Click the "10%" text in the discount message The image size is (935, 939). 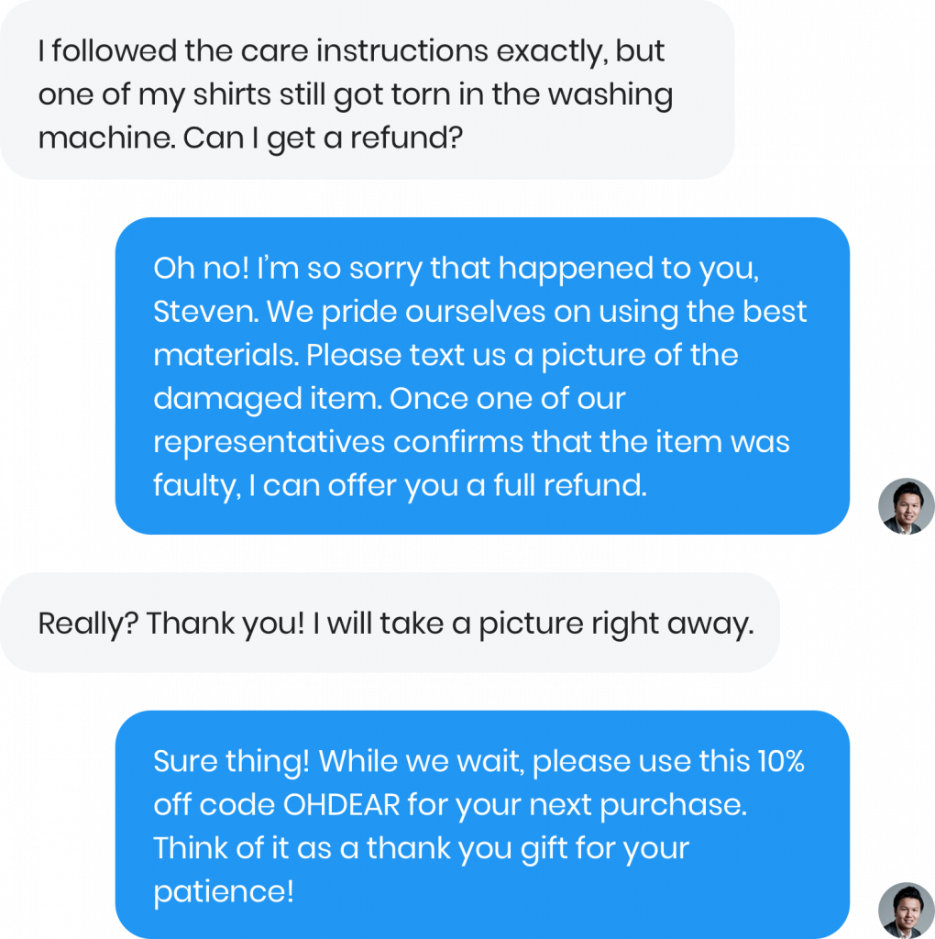click(780, 762)
